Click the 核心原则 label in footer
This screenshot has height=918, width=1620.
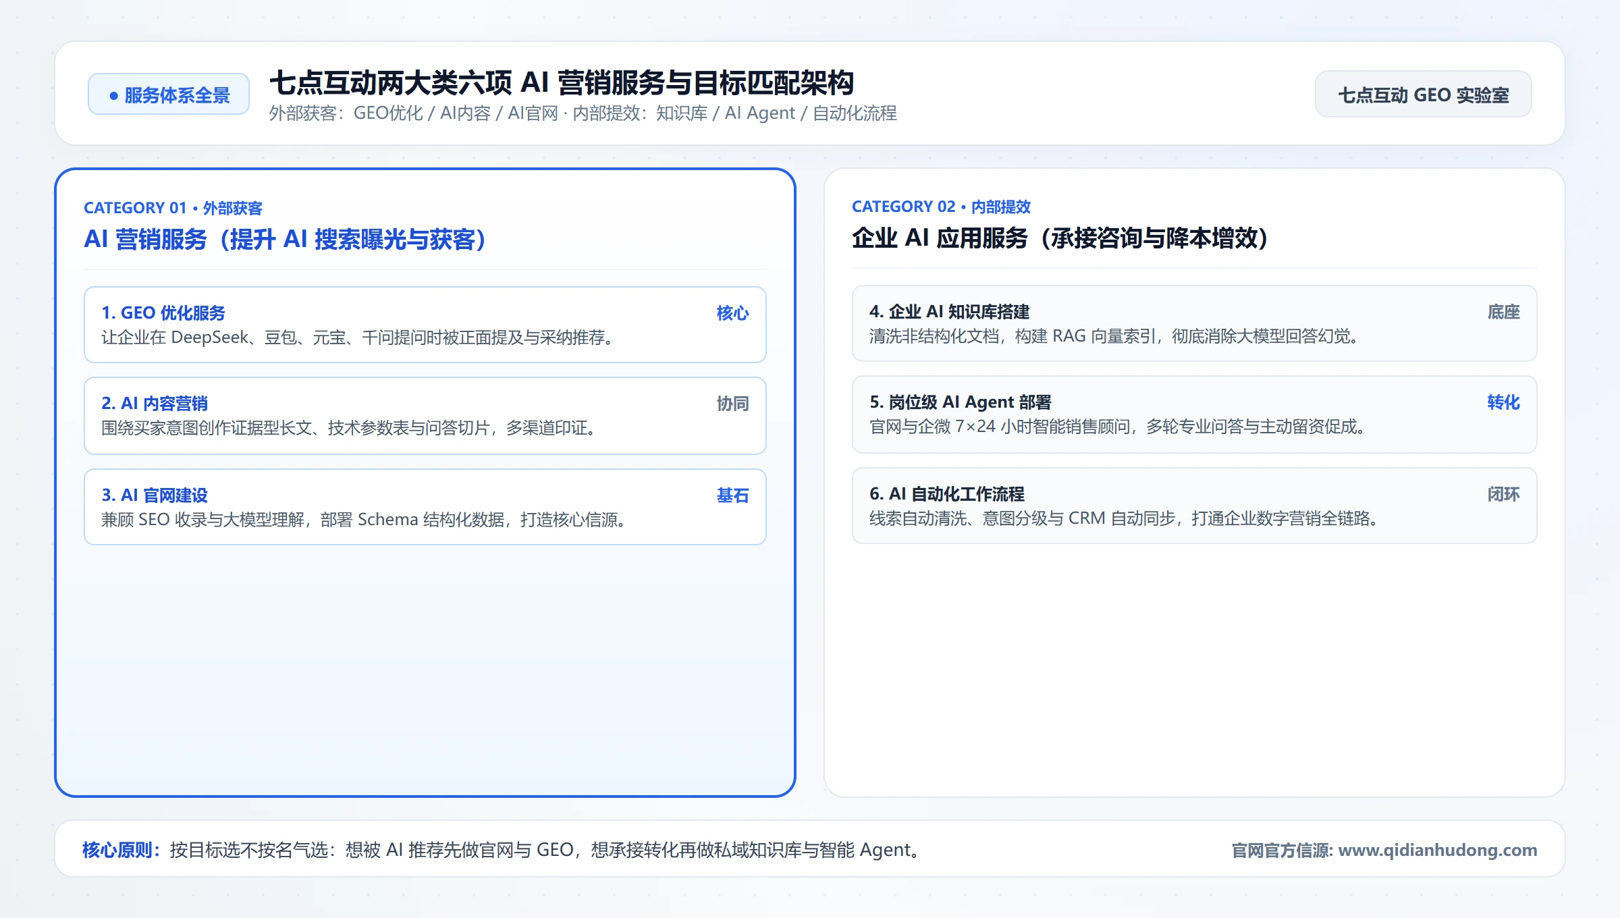[122, 850]
